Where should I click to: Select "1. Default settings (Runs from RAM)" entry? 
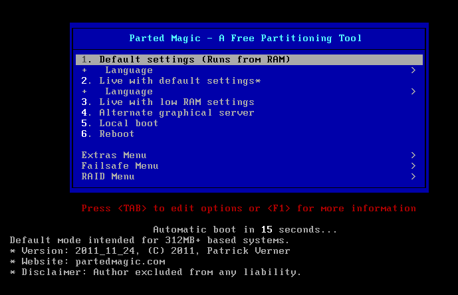[x=249, y=60]
